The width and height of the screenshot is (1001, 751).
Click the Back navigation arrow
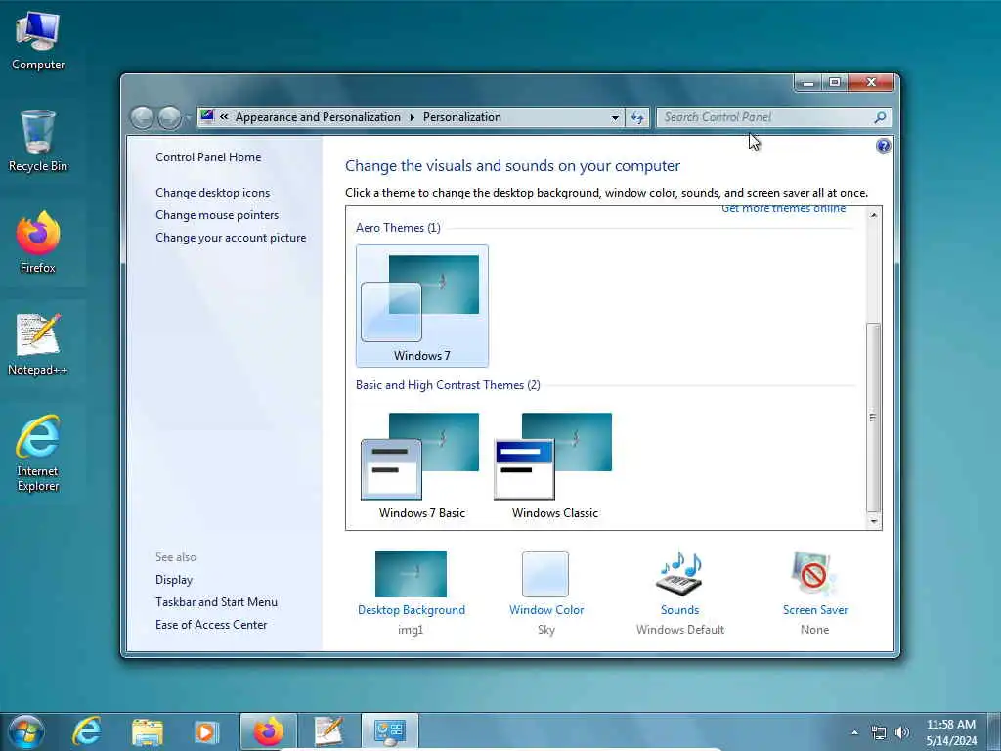click(143, 117)
